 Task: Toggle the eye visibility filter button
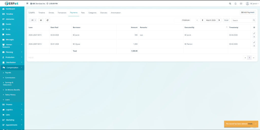click(41, 20)
